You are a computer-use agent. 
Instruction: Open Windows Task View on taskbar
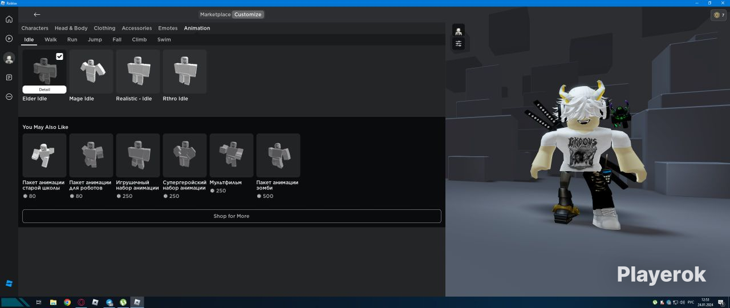[x=39, y=302]
